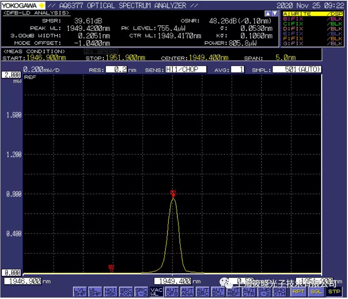
Task: Toggle the AUT OFS auto offset indicator
Action: click(172, 292)
